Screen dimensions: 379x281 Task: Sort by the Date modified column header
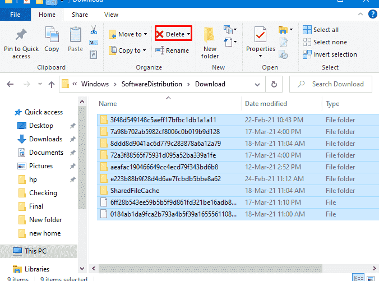[x=266, y=104]
